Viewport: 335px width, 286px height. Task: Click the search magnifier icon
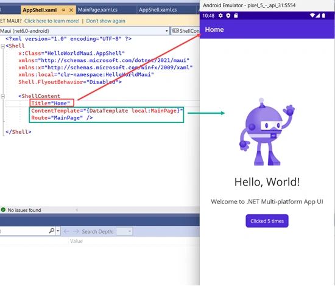[52, 231]
